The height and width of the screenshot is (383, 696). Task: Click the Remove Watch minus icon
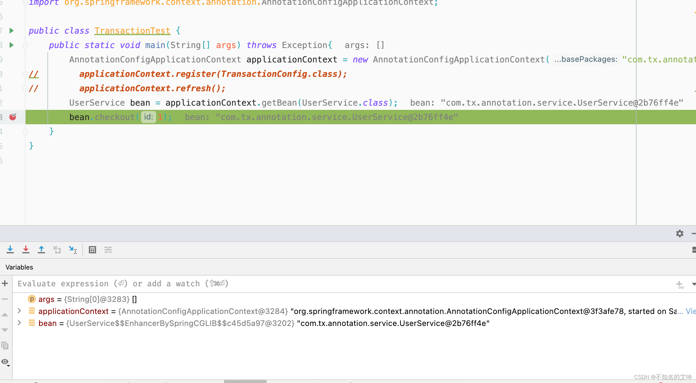pos(5,299)
